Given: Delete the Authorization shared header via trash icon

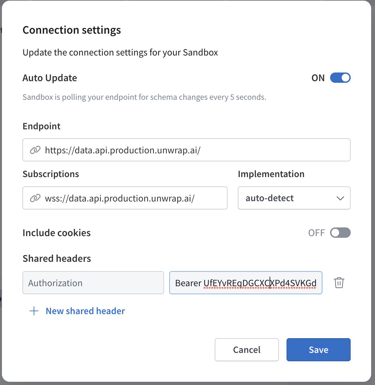Looking at the screenshot, I should (x=339, y=283).
